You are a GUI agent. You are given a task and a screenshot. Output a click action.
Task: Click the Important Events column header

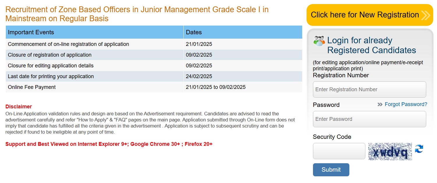(31, 32)
